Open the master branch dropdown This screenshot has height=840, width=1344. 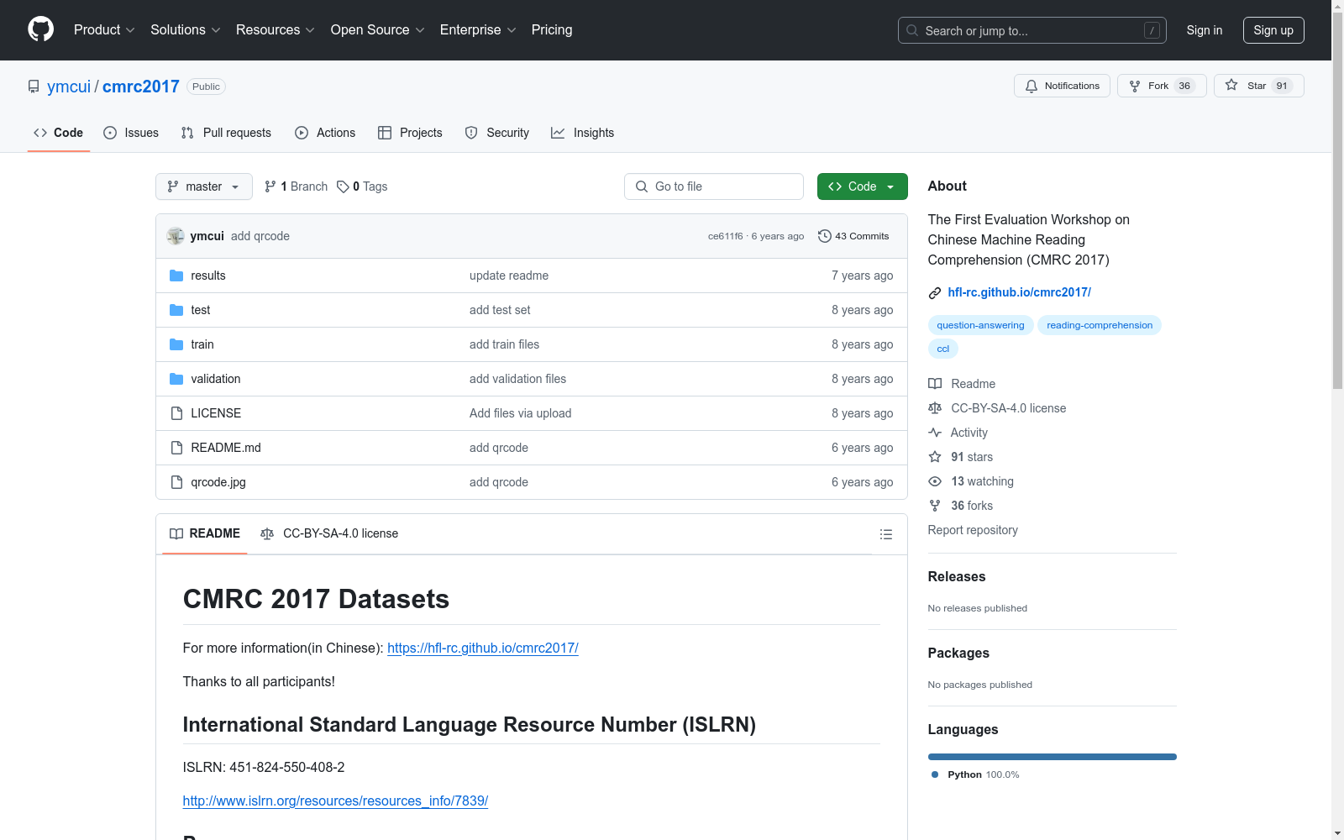[204, 186]
